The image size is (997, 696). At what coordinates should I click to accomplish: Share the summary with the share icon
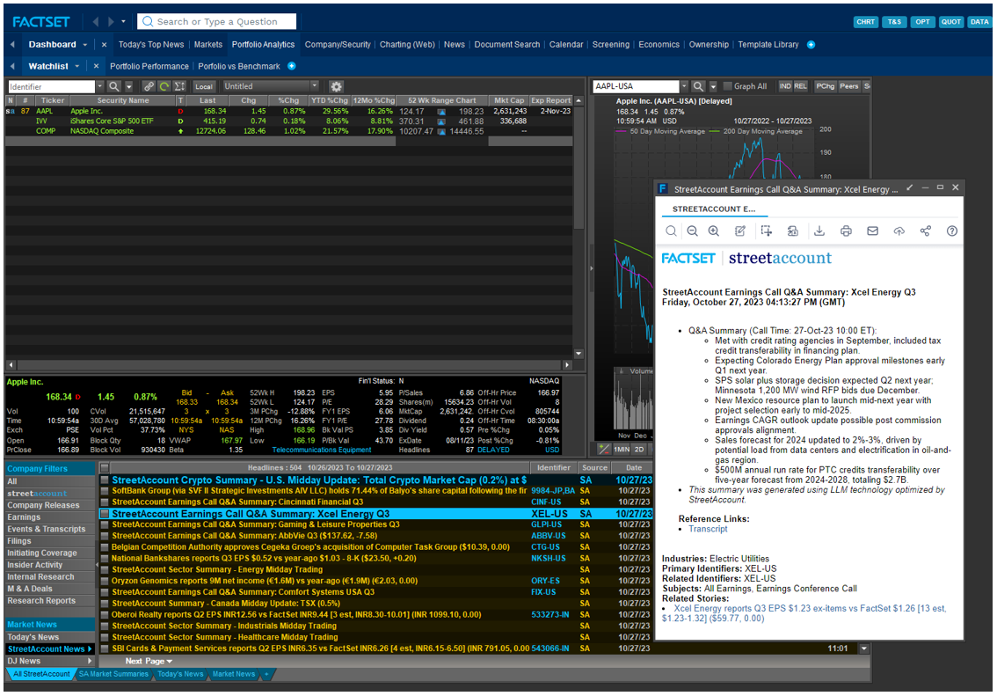(926, 231)
